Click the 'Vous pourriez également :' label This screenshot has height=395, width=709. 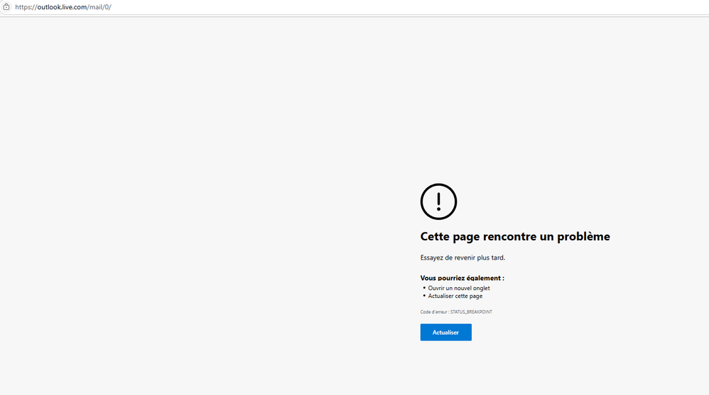(x=462, y=277)
